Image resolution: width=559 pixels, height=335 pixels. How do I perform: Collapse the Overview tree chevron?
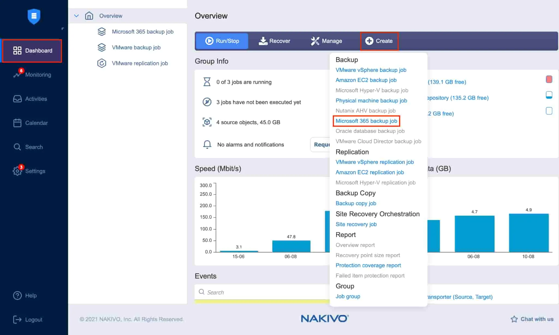click(x=76, y=16)
